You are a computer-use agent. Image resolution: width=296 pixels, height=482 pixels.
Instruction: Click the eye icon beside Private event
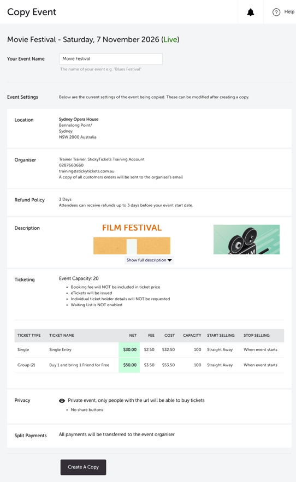click(62, 401)
